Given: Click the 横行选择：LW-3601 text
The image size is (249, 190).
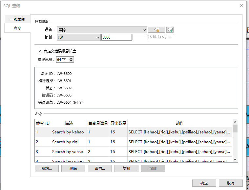Looking at the screenshot, I should point(55,81).
